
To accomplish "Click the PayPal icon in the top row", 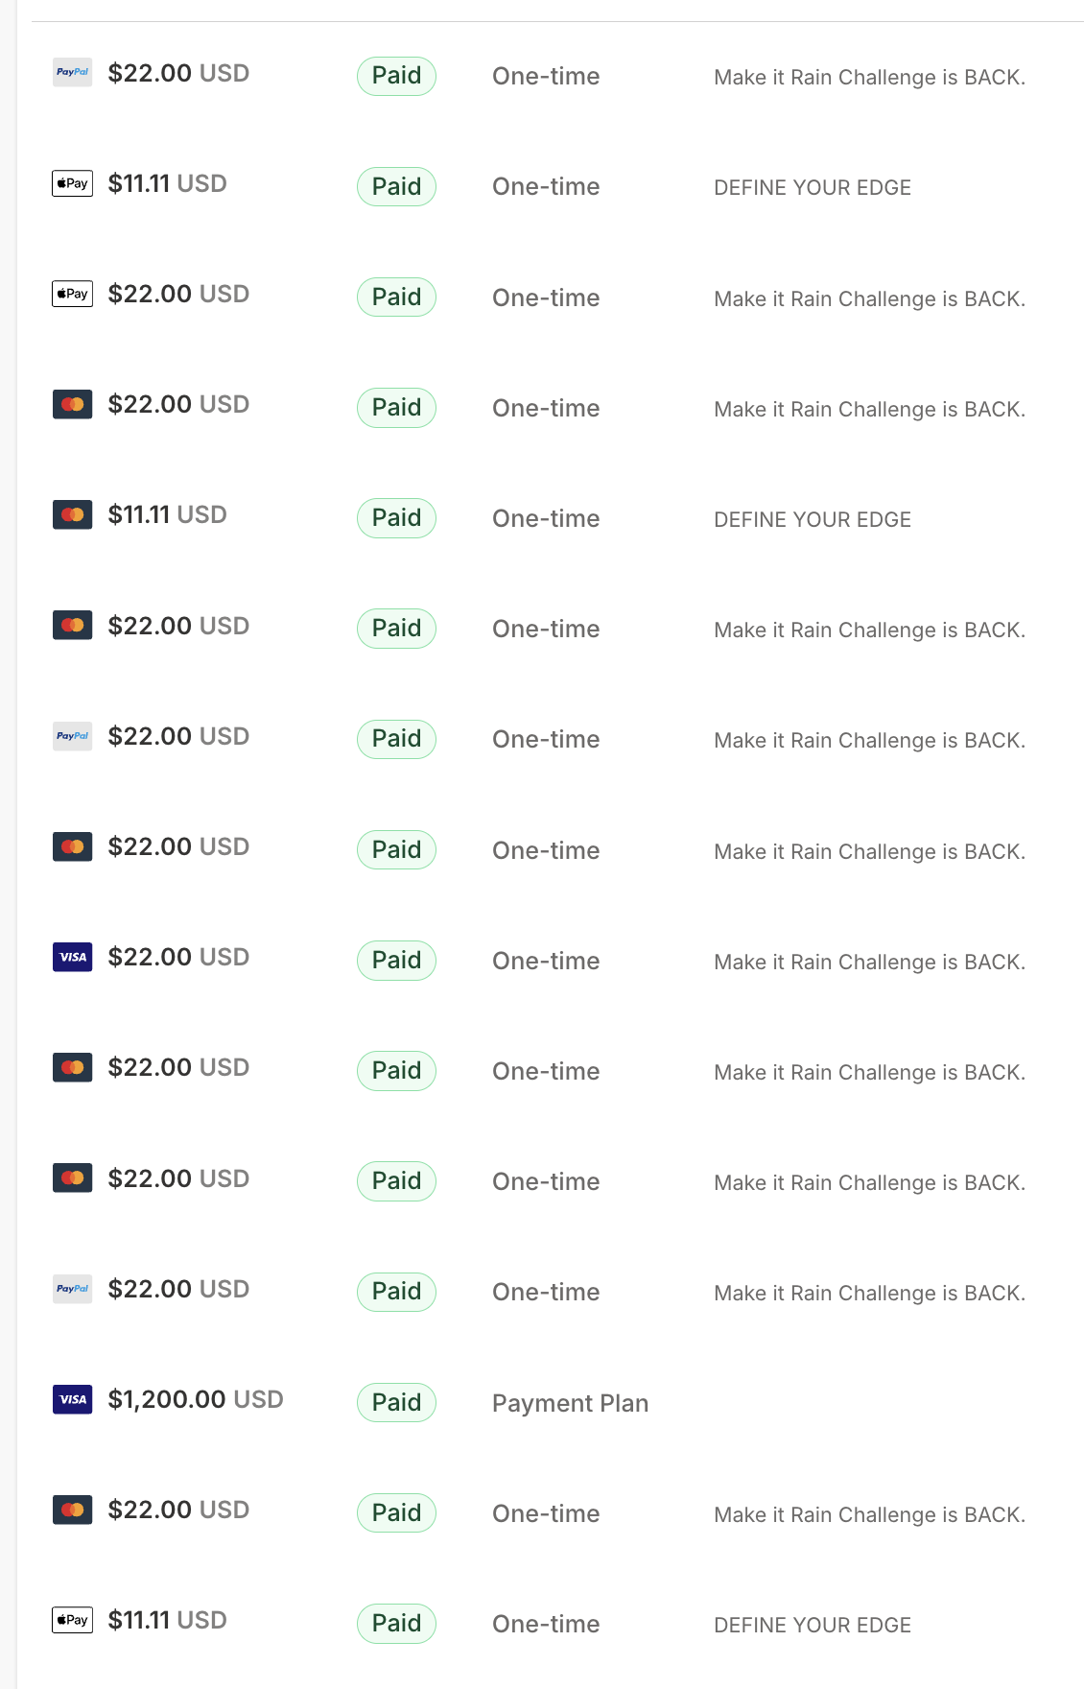I will click(72, 72).
